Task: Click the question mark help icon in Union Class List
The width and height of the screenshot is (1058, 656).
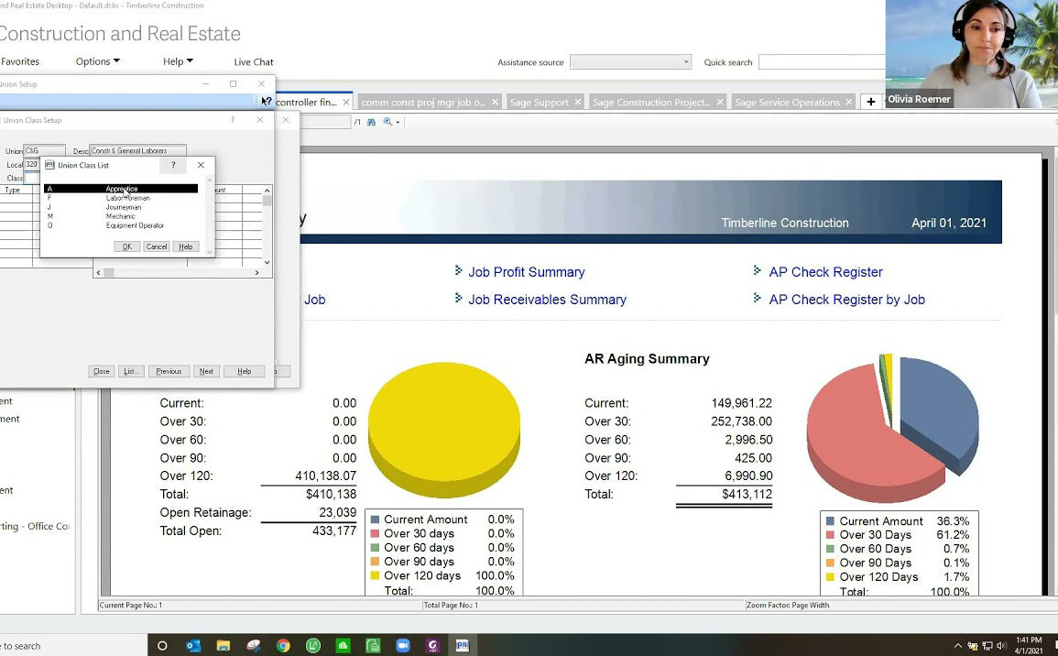Action: [x=173, y=165]
